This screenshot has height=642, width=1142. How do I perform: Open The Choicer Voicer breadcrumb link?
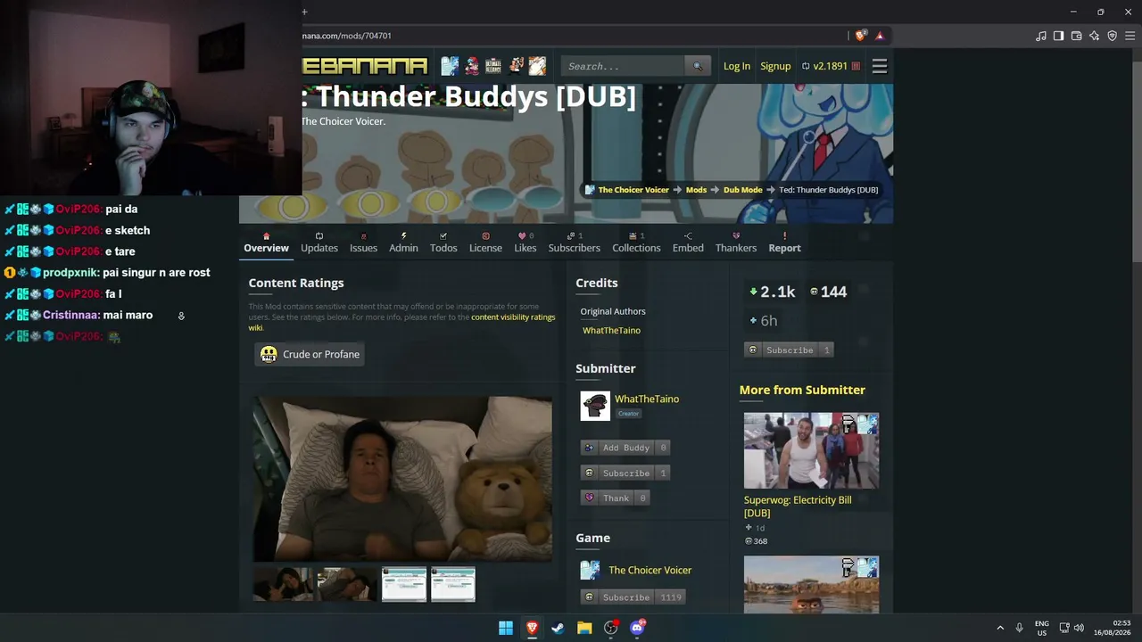[x=633, y=190]
